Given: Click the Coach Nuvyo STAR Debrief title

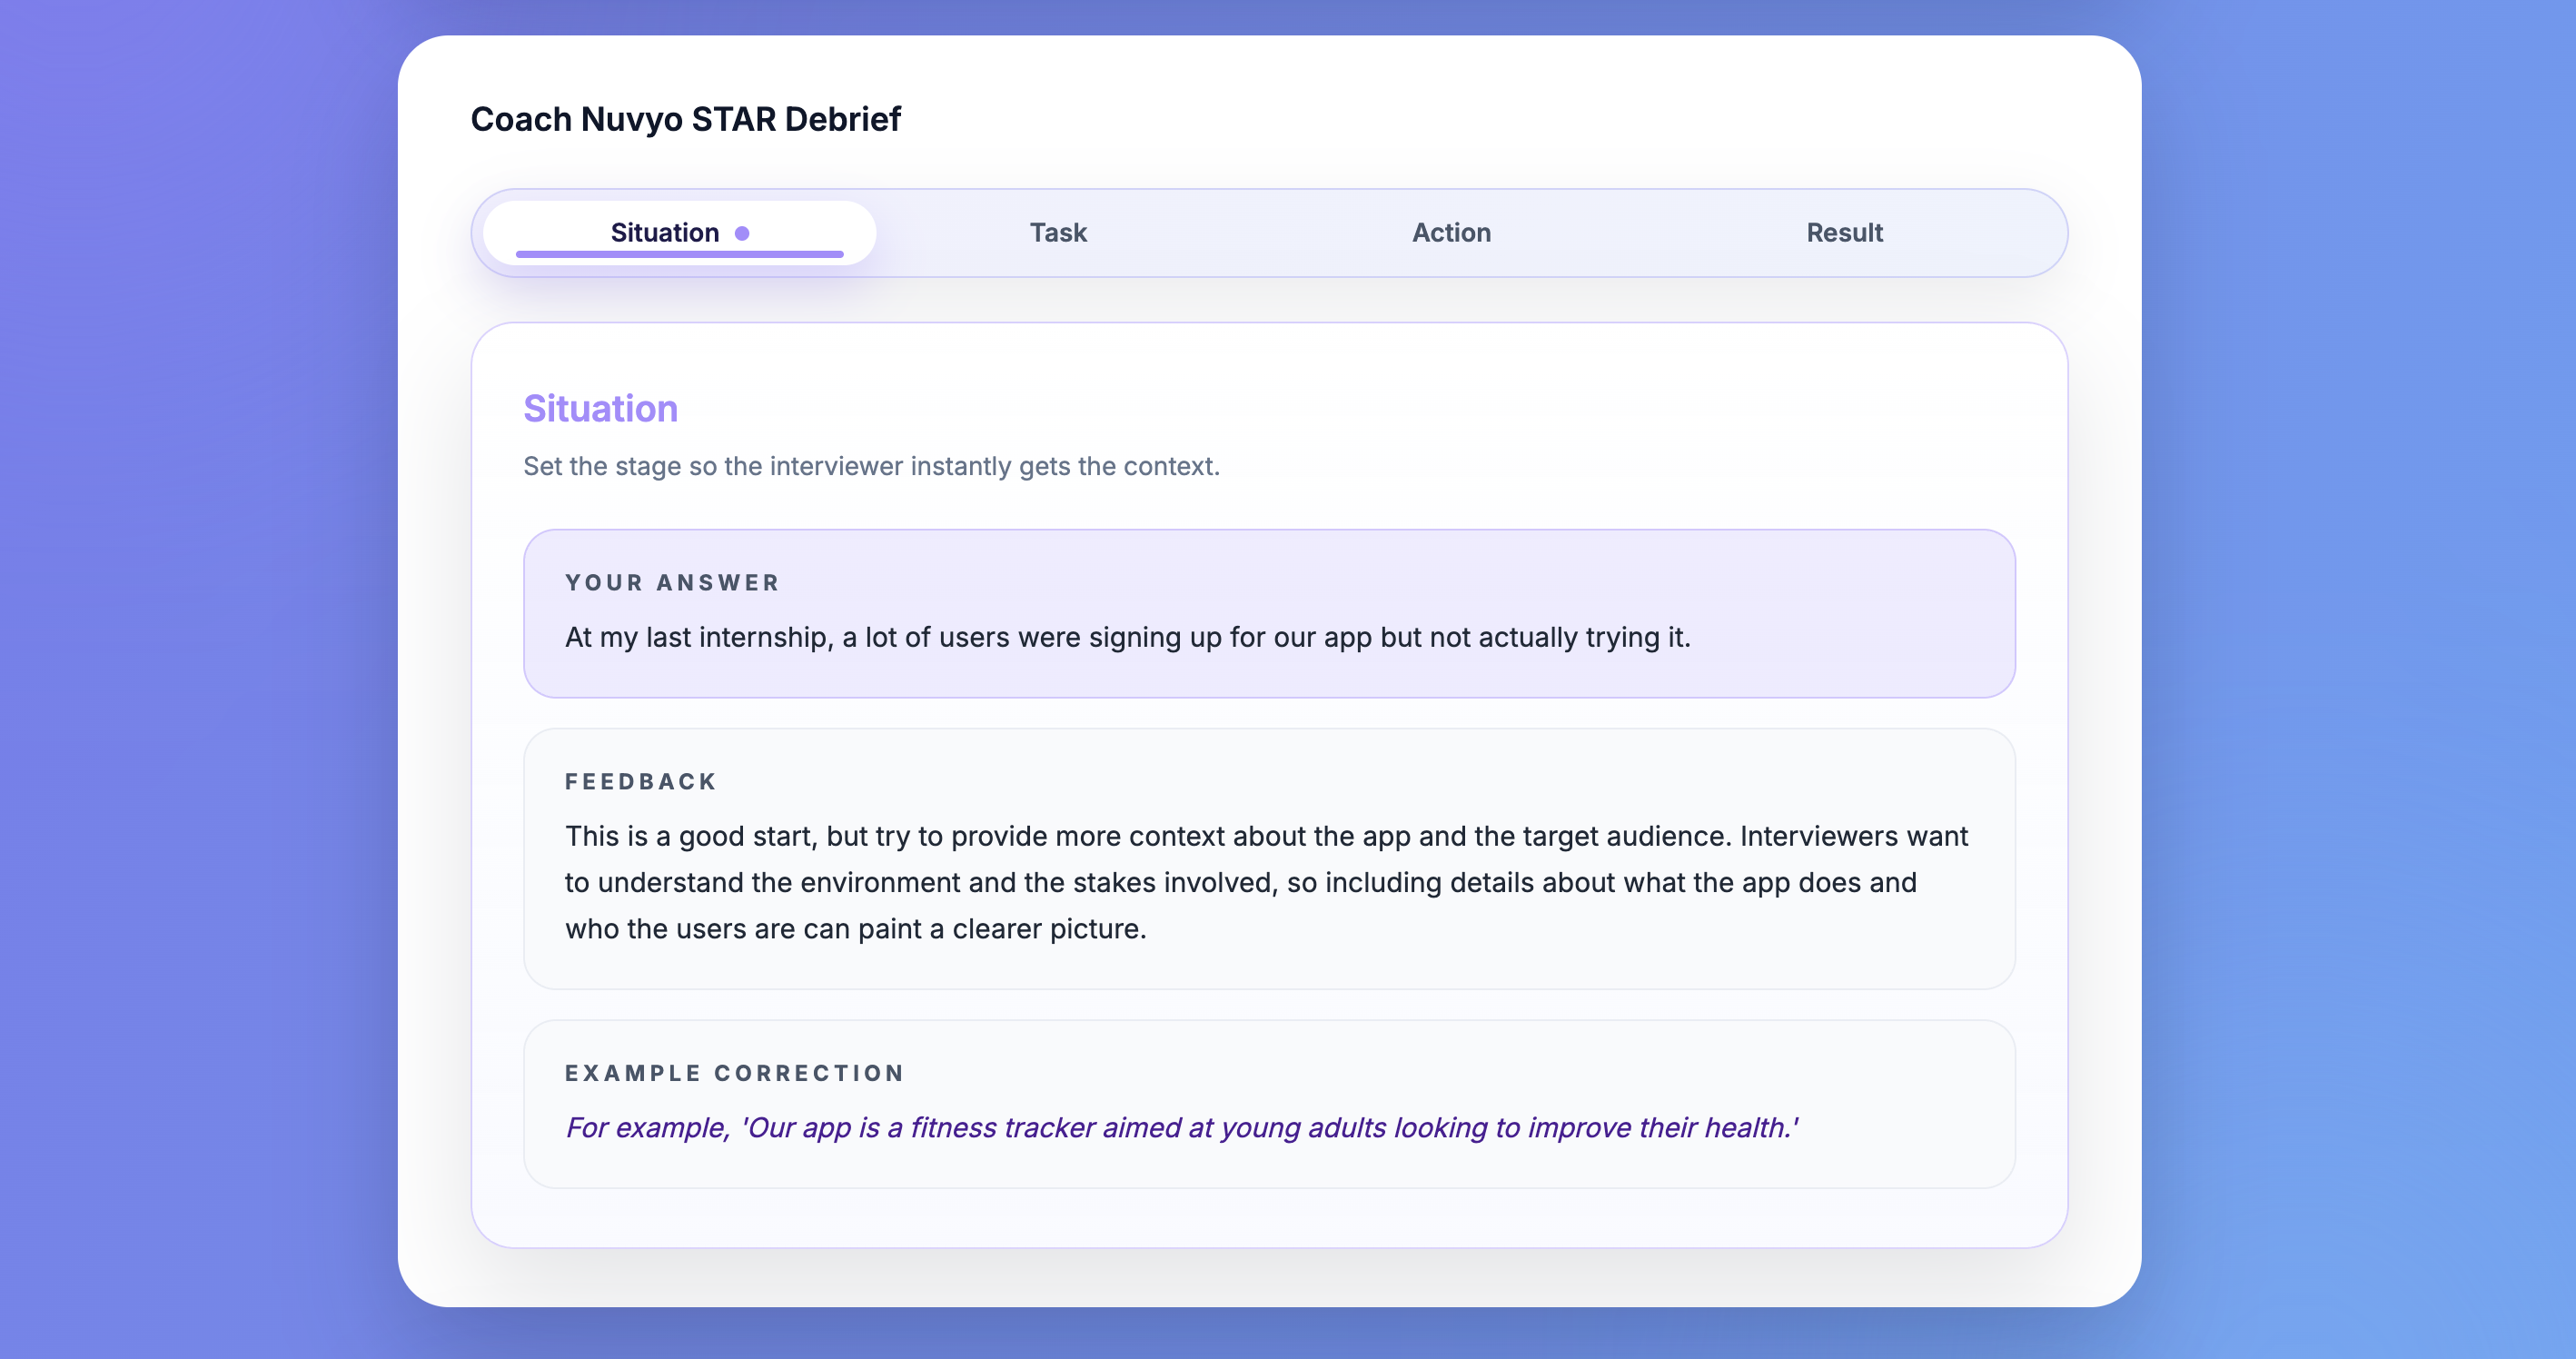Looking at the screenshot, I should click(x=685, y=119).
